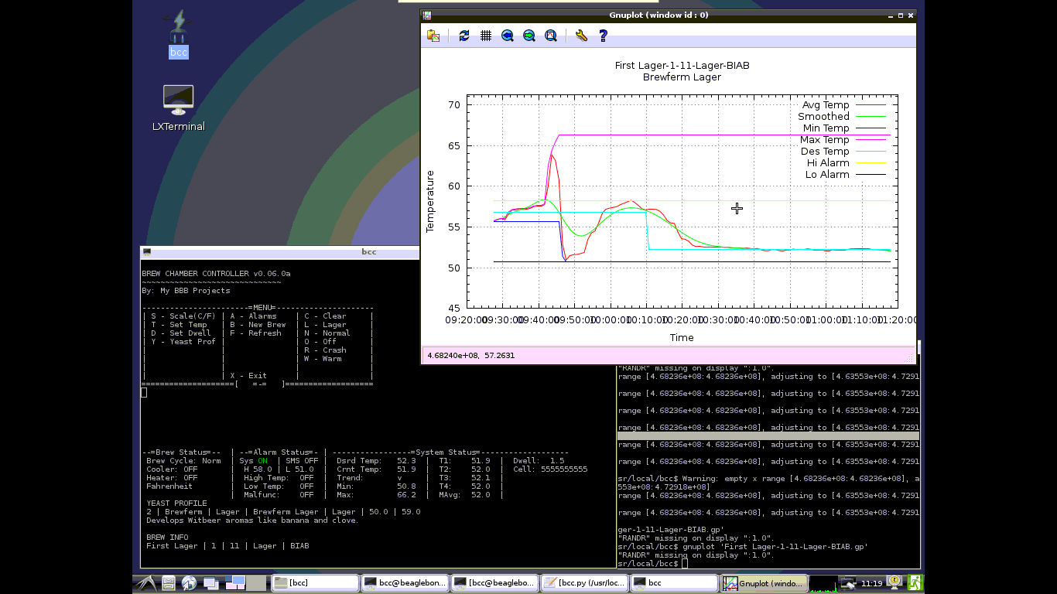This screenshot has height=594, width=1057.
Task: Toggle the Des Temp legend entry
Action: click(843, 152)
